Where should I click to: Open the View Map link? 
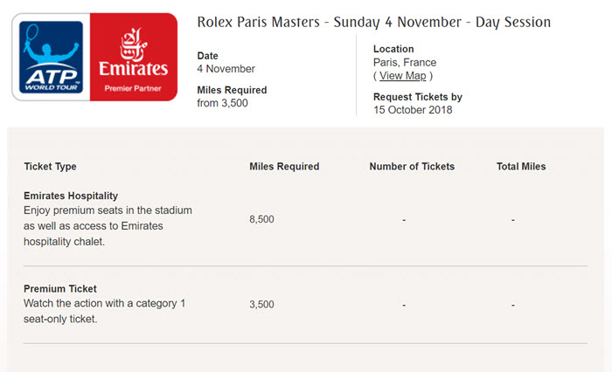402,76
